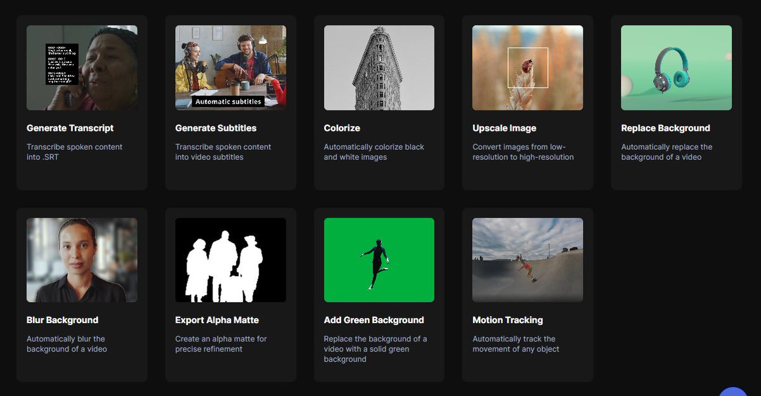Click "Transcribe spoken content into video subtitles" text
761x396 pixels.
[x=223, y=152]
